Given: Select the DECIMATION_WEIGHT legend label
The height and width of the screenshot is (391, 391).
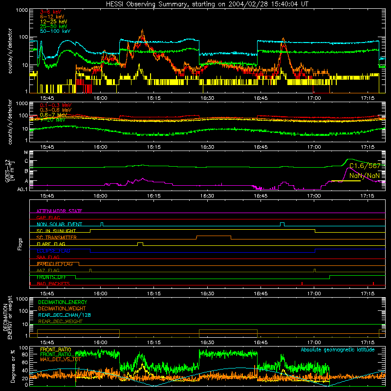Looking at the screenshot, I should pyautogui.click(x=62, y=308).
